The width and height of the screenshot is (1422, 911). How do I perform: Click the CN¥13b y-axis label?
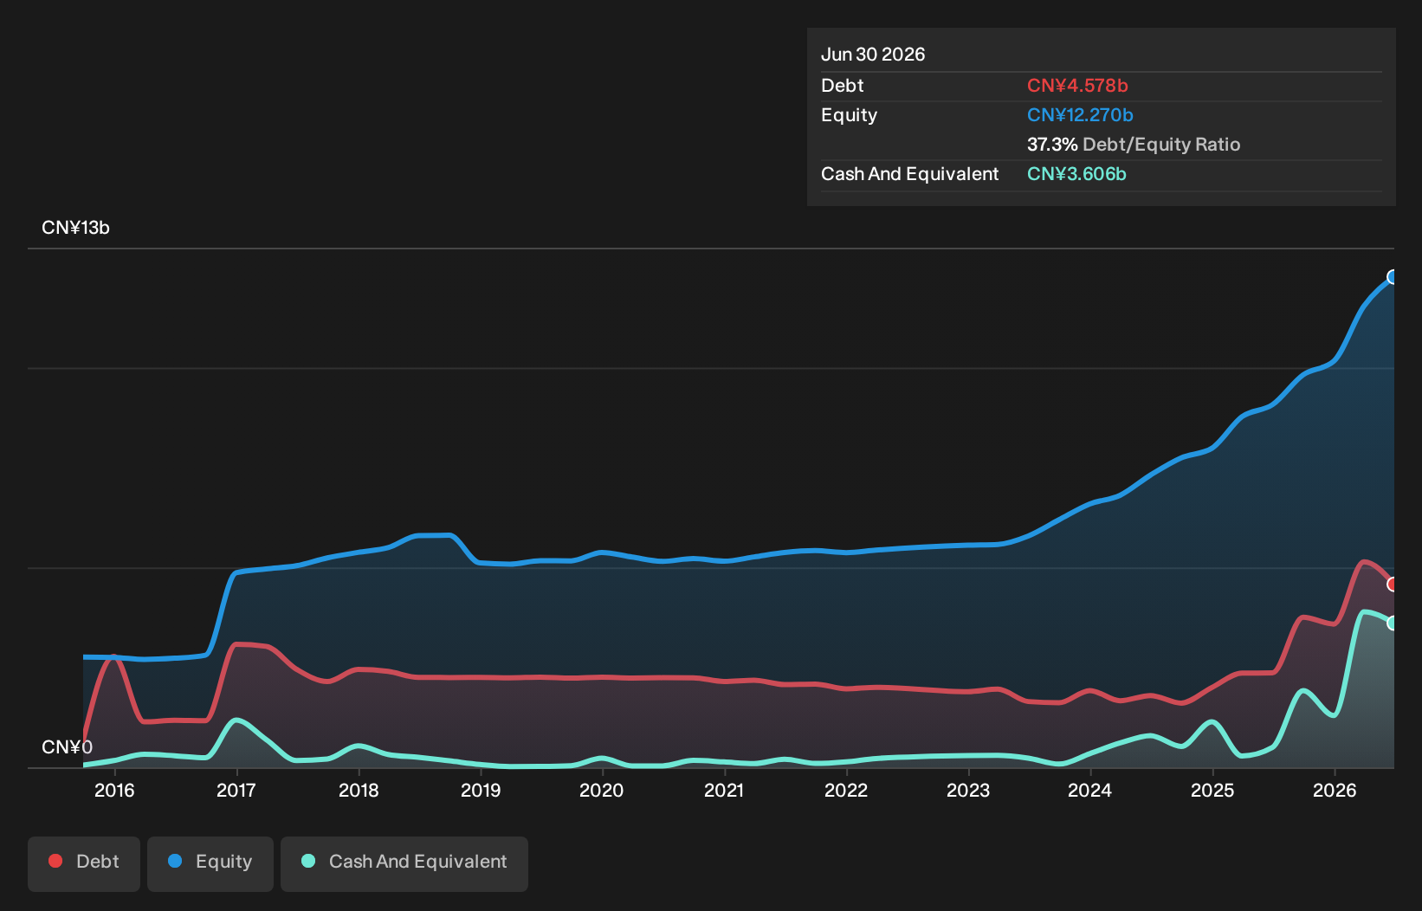click(75, 228)
